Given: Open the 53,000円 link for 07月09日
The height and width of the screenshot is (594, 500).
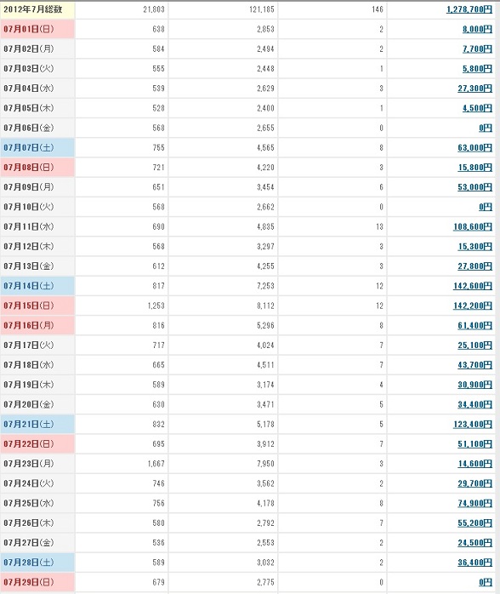Looking at the screenshot, I should (475, 186).
